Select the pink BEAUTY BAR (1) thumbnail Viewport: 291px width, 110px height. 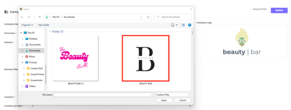tap(75, 58)
